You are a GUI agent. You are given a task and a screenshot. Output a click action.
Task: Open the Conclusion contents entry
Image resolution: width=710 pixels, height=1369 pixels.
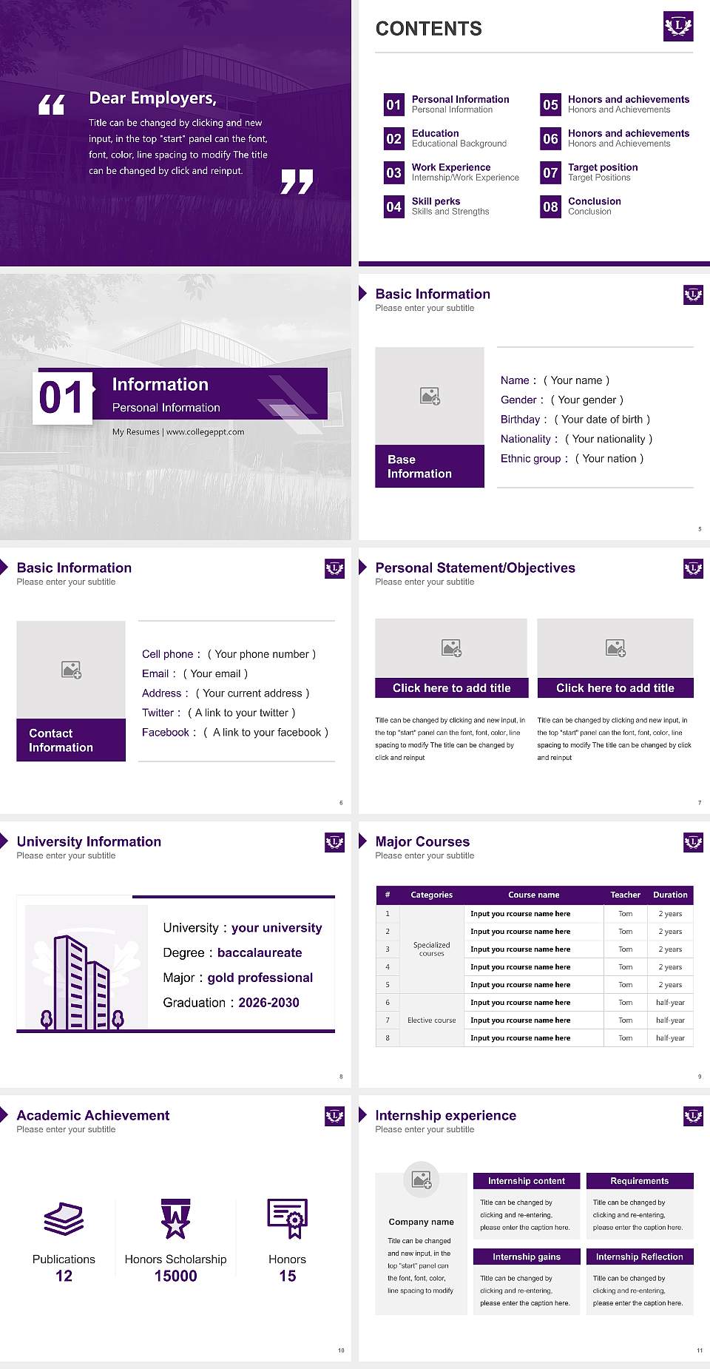[594, 206]
